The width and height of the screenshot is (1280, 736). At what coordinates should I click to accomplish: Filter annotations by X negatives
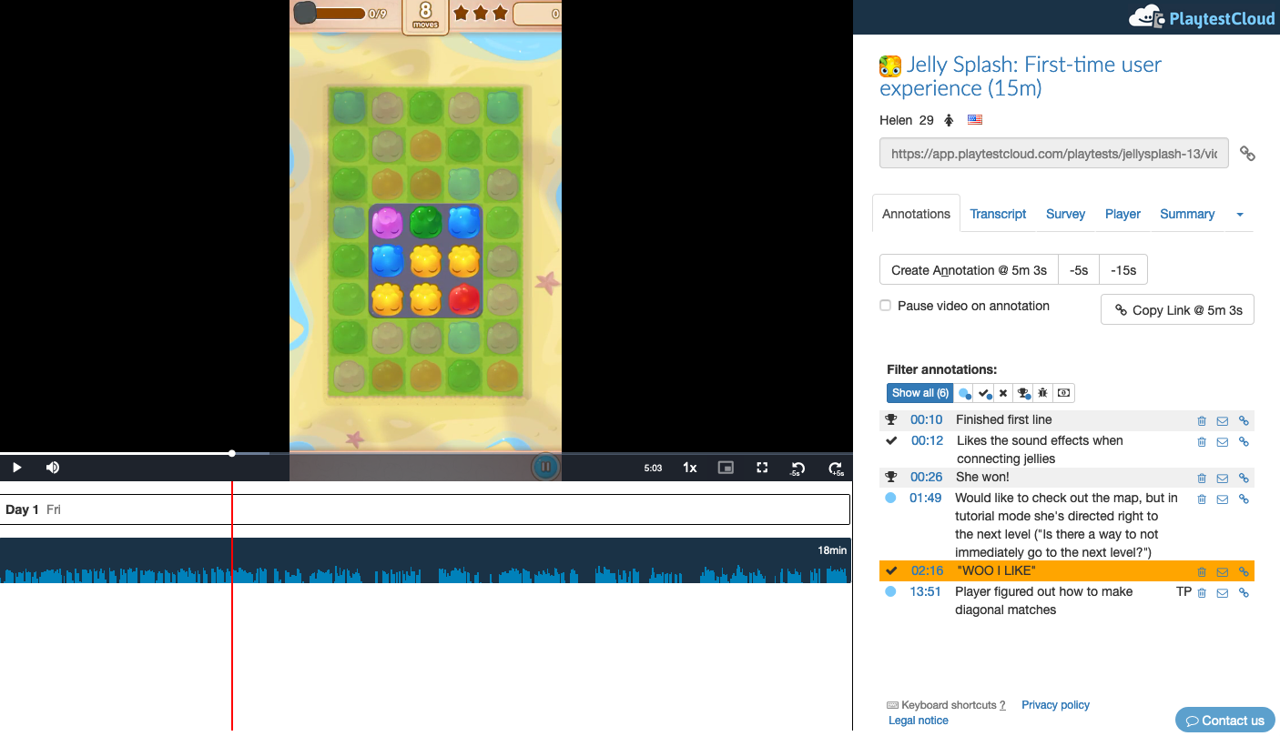coord(1003,393)
